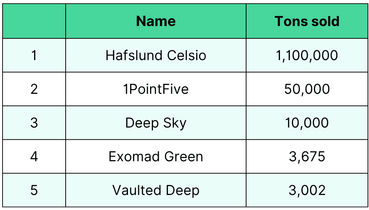
Task: Select rank number 1 cell
Action: pyautogui.click(x=34, y=55)
